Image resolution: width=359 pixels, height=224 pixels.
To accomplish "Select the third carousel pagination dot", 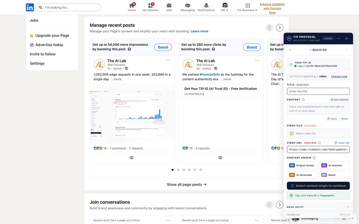I will pyautogui.click(x=184, y=170).
